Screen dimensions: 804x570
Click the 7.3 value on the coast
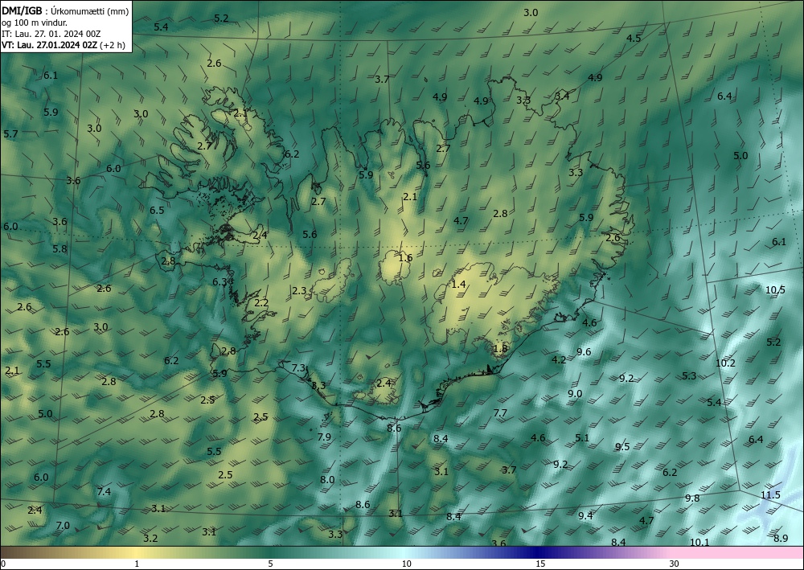[x=298, y=368]
